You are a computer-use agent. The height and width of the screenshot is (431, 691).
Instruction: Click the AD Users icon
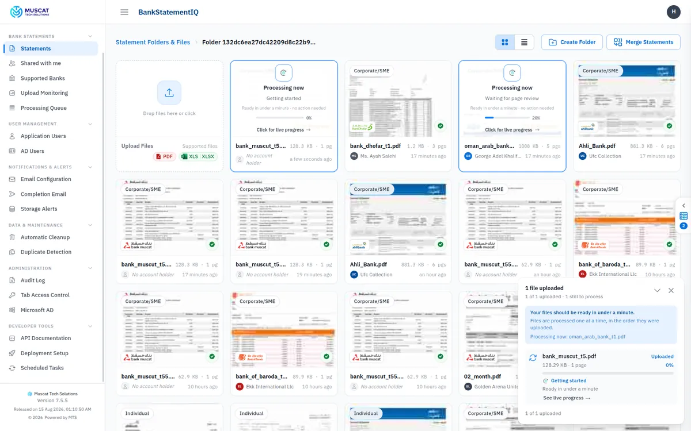coord(12,151)
